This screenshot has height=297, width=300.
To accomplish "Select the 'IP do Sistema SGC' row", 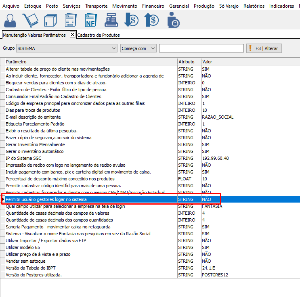I will click(91, 158).
